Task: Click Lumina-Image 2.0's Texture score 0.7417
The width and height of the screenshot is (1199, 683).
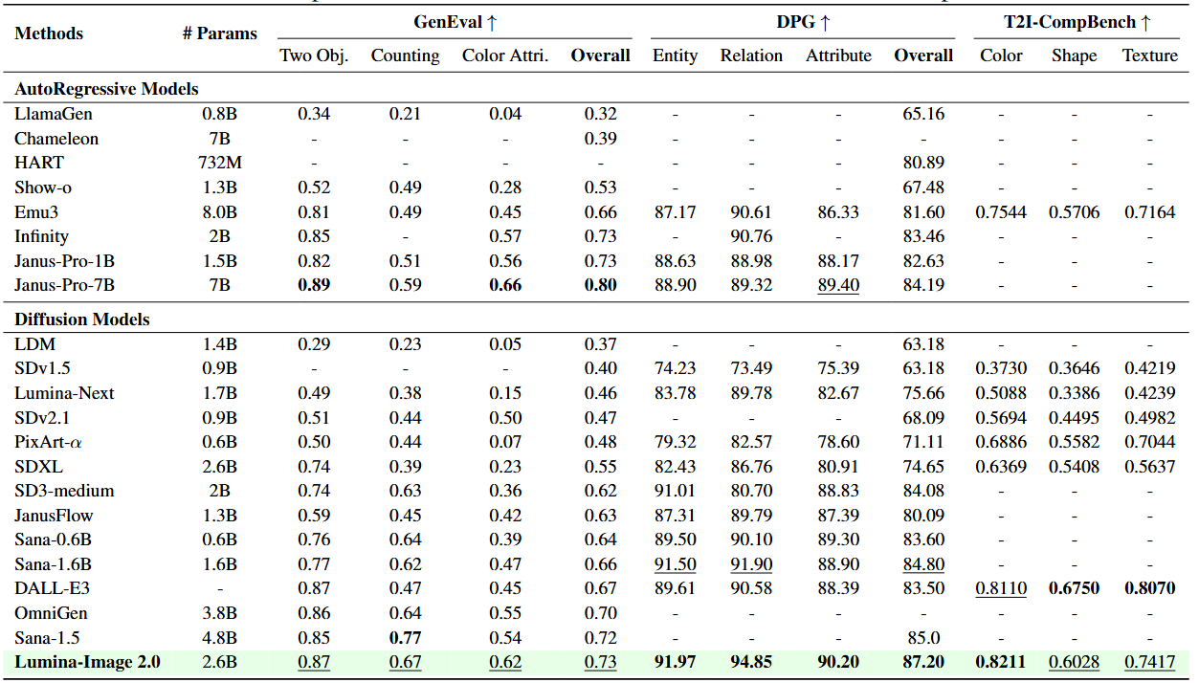Action: [1150, 662]
